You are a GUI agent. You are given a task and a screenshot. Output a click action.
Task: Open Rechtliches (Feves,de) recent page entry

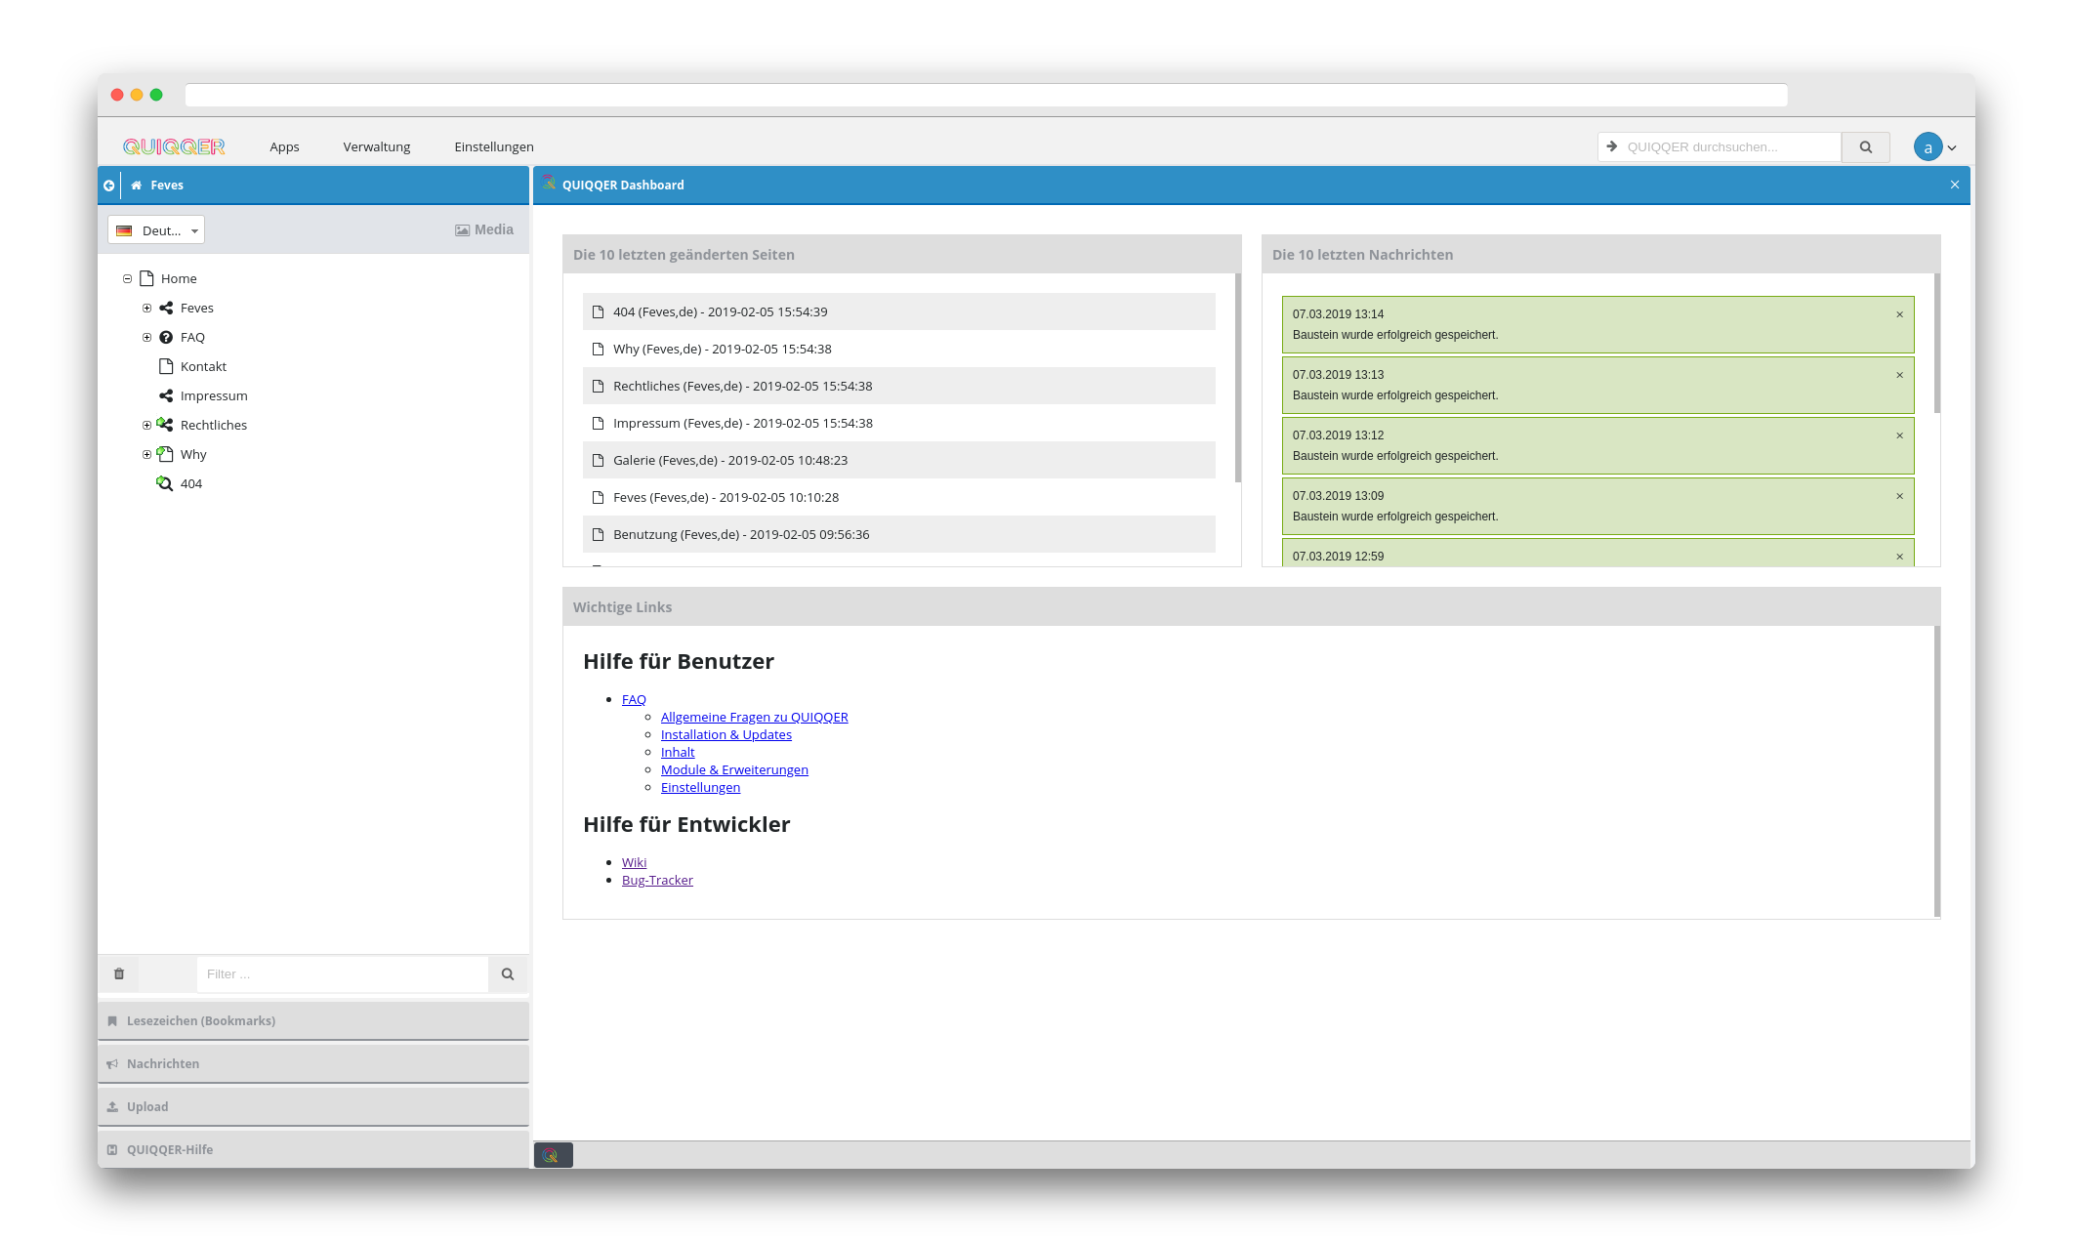pyautogui.click(x=898, y=386)
